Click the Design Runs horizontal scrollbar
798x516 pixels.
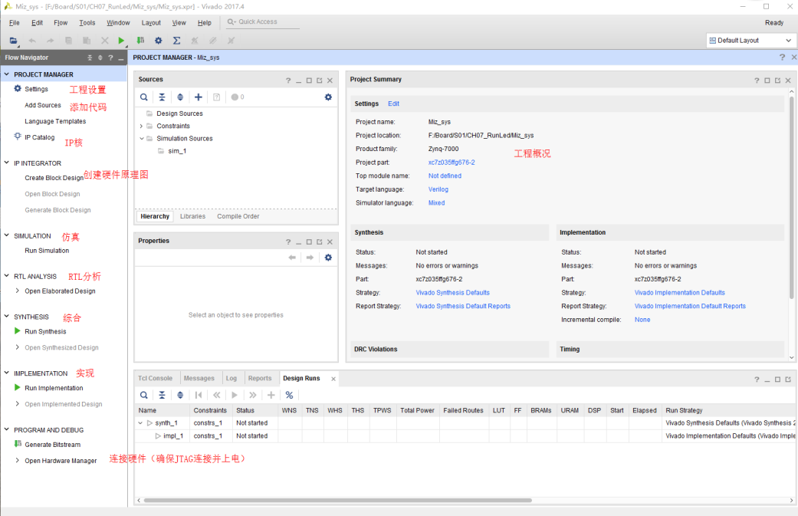click(x=337, y=500)
